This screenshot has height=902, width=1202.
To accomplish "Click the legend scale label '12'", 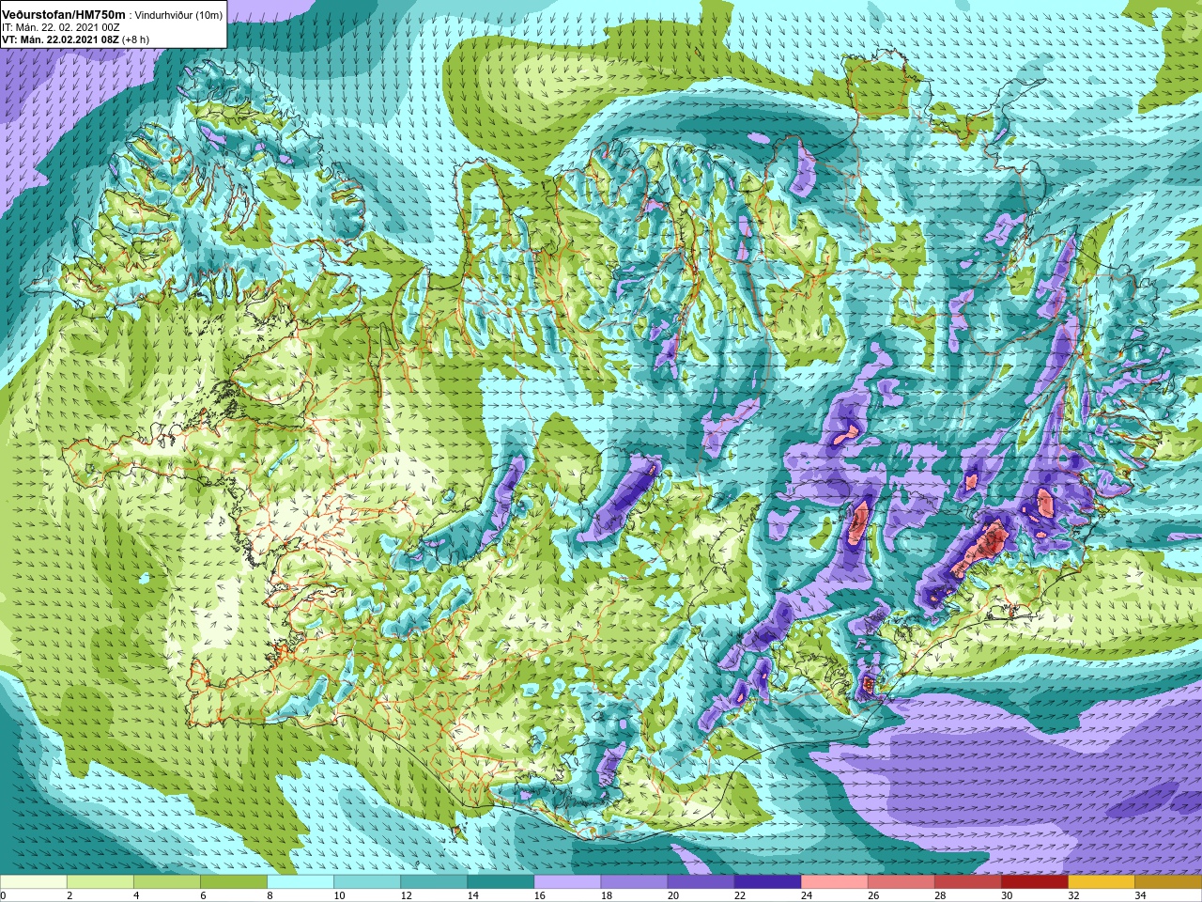I will (x=406, y=895).
